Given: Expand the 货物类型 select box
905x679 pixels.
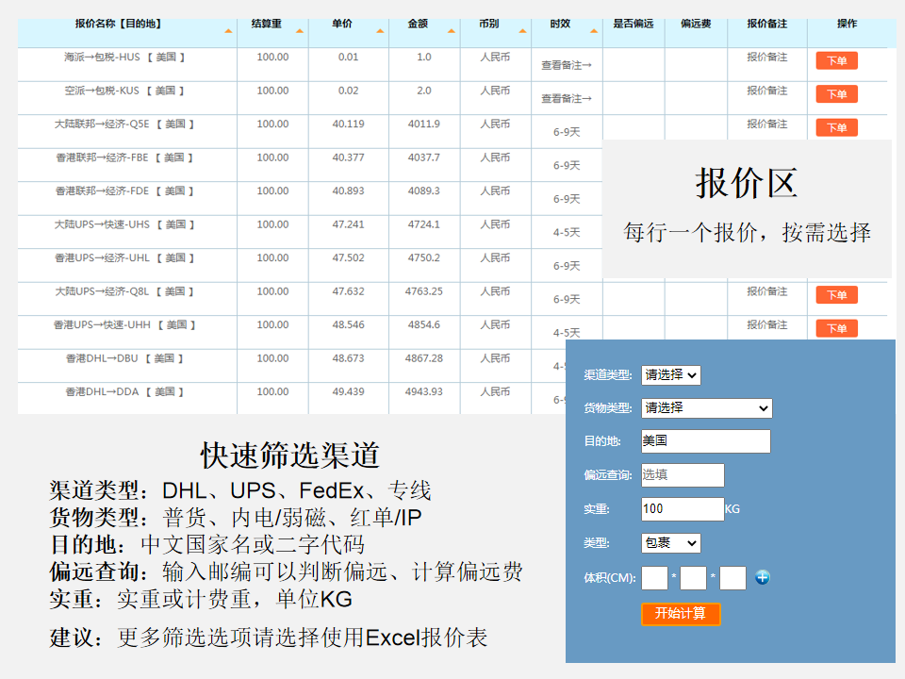Looking at the screenshot, I should point(706,408).
